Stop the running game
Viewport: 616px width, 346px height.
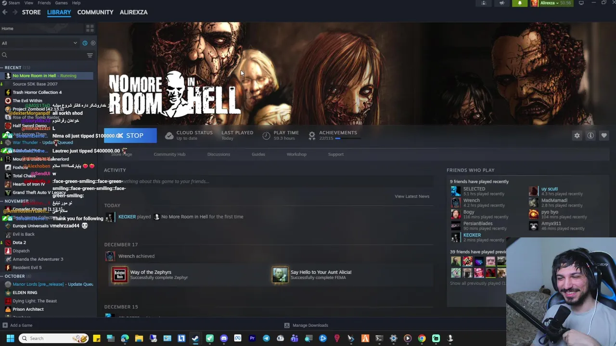pos(130,136)
